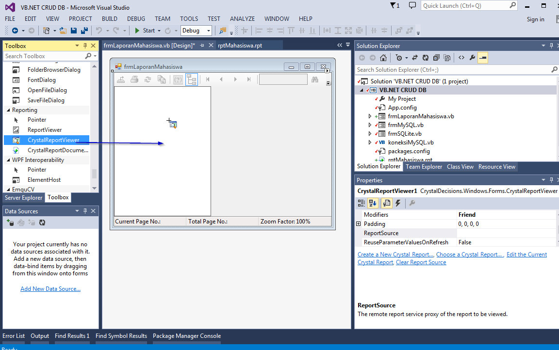Image resolution: width=559 pixels, height=350 pixels.
Task: Click the Solution Explorer Home icon
Action: (383, 58)
